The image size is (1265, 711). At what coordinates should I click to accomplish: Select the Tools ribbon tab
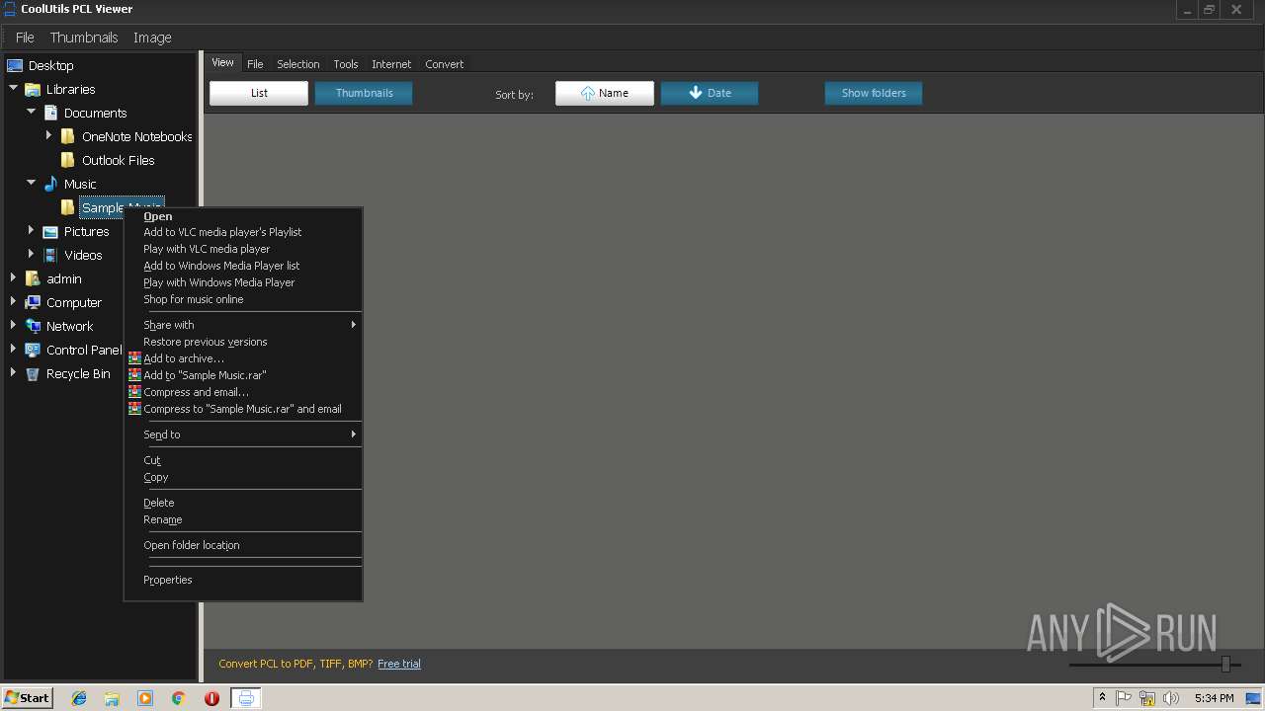click(x=346, y=64)
